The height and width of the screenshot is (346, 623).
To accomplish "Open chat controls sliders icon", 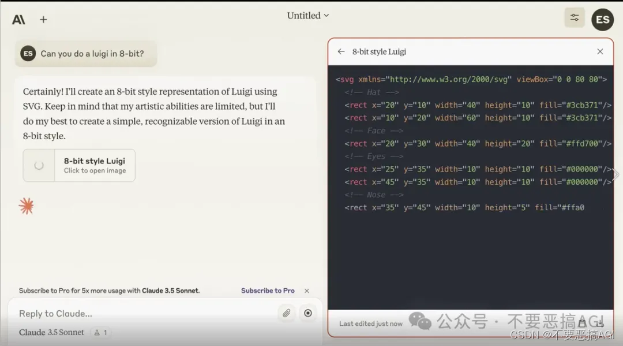I will point(575,17).
